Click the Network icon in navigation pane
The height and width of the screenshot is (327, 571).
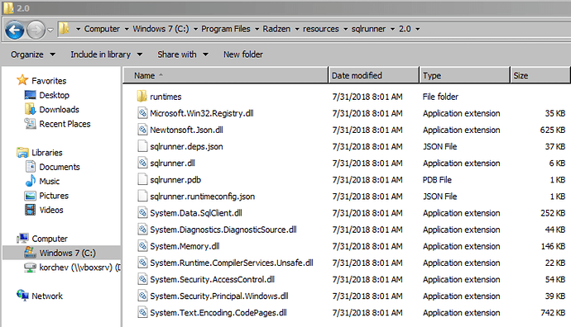click(x=22, y=296)
